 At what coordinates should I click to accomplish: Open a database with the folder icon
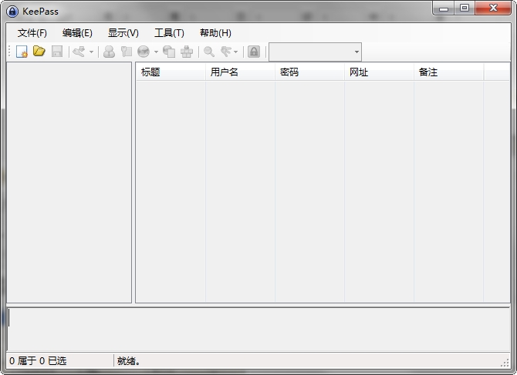tap(39, 52)
